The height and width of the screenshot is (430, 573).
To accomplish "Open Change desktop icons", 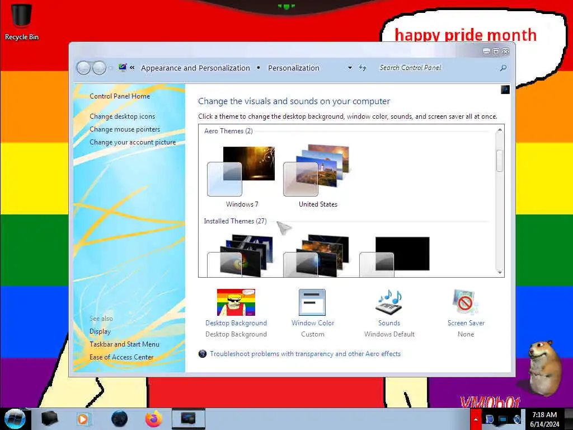I will 122,116.
